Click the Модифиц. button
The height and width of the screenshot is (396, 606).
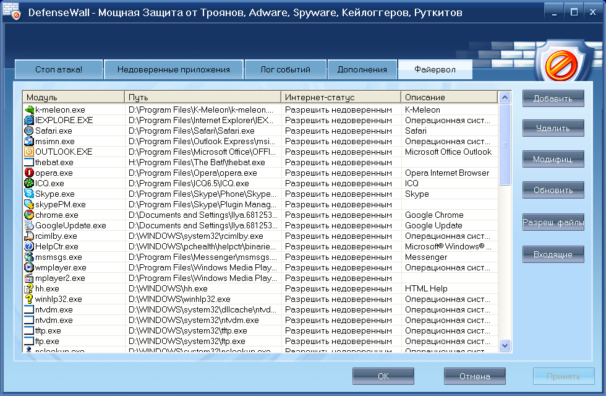553,160
